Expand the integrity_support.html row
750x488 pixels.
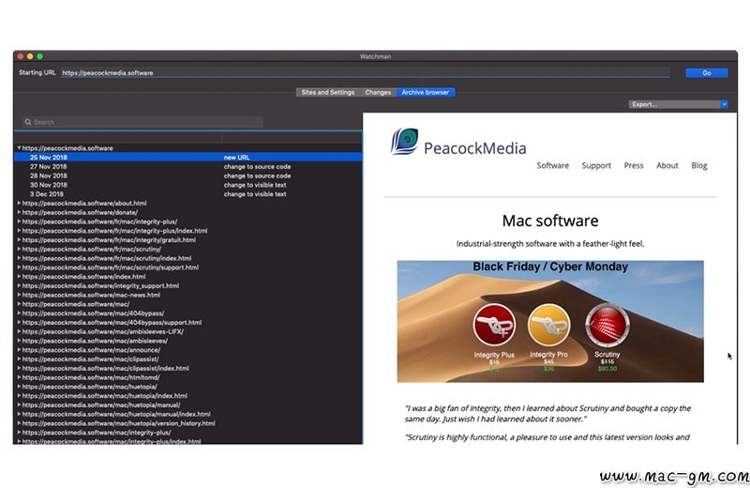coord(19,286)
